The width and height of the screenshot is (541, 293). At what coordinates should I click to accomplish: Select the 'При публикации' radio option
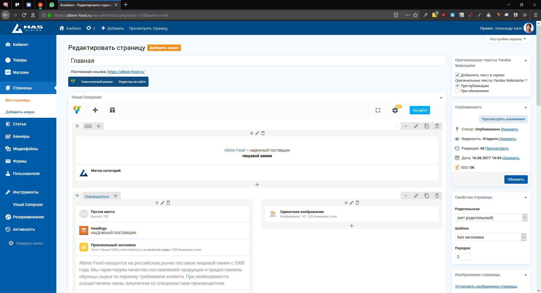[457, 86]
